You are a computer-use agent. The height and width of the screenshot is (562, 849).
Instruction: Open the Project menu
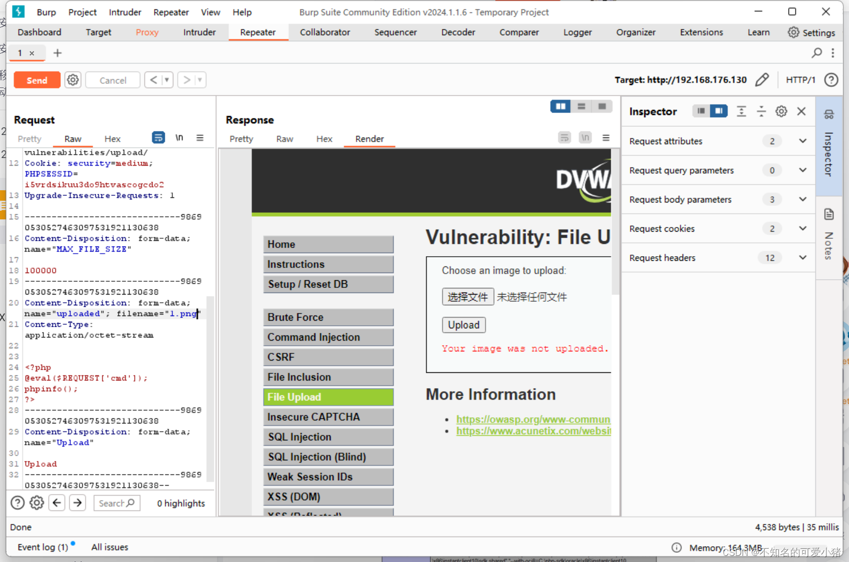click(x=82, y=12)
